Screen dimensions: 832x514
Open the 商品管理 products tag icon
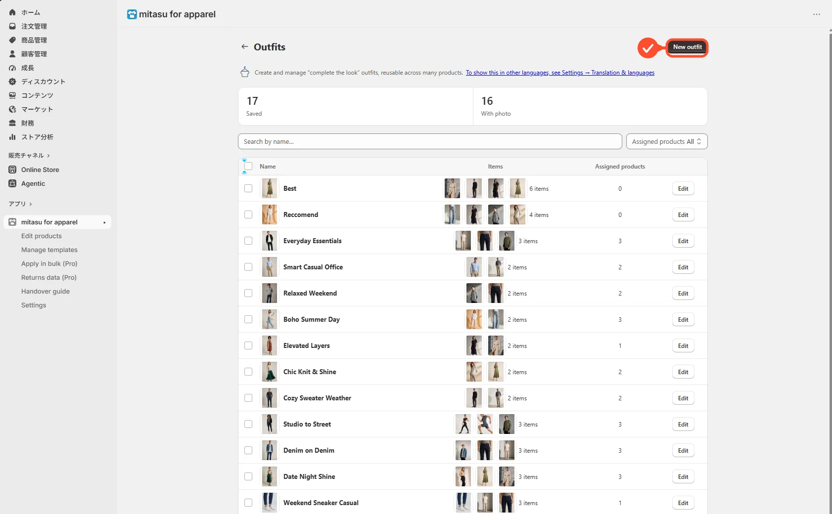(12, 40)
